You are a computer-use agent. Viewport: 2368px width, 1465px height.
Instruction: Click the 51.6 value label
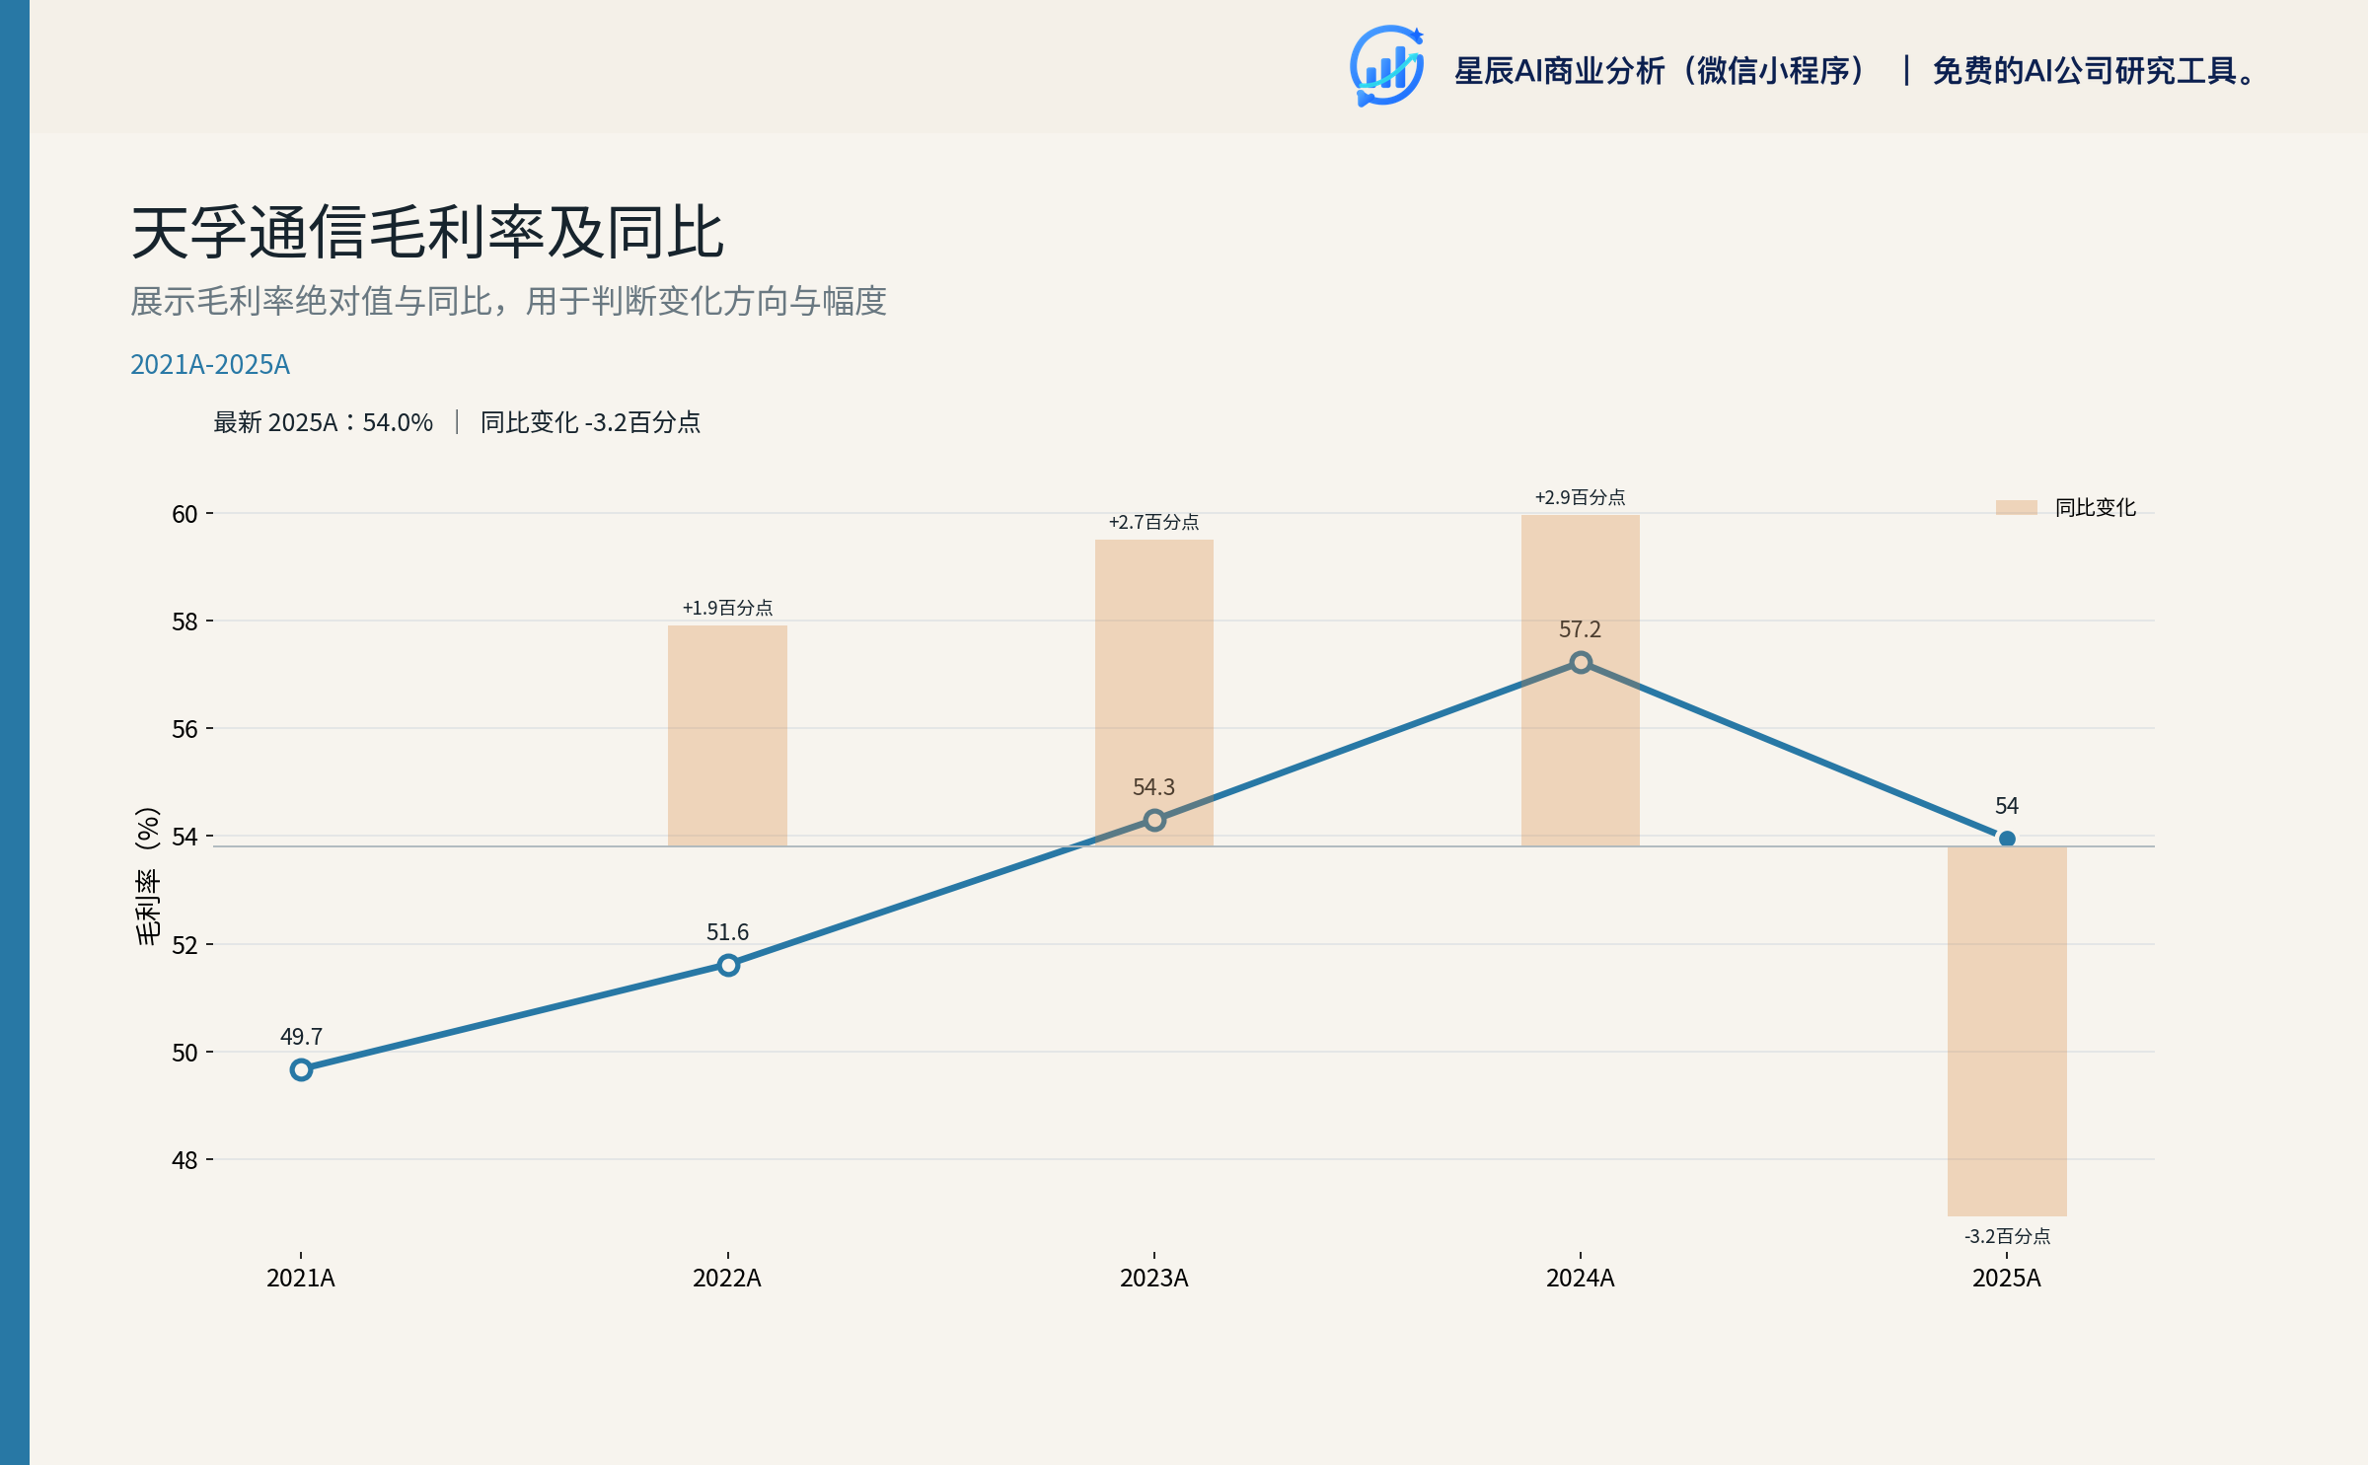click(727, 932)
